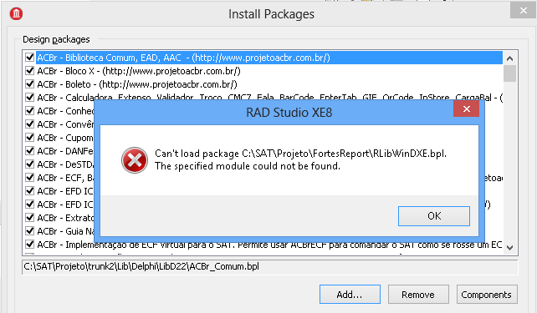Click the Add... button
537x313 pixels.
click(x=350, y=294)
